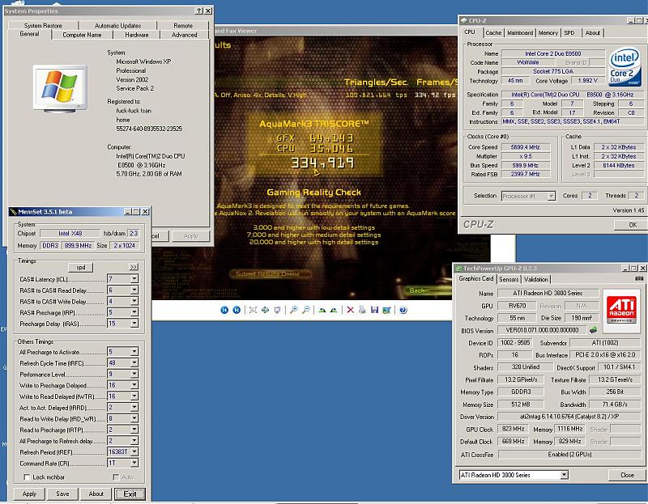Delete image with red X icon
648x504 pixels.
pos(351,310)
